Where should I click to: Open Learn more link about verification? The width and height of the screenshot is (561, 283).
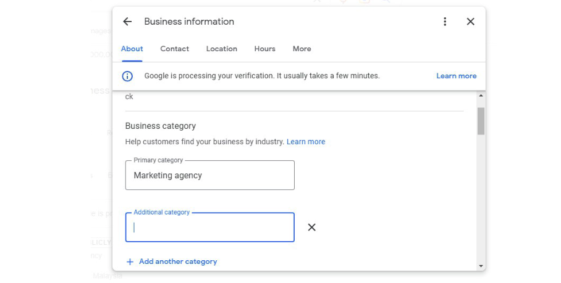[x=457, y=76]
